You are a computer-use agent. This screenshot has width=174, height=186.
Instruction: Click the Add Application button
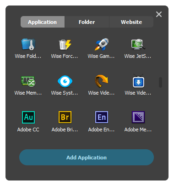87,158
